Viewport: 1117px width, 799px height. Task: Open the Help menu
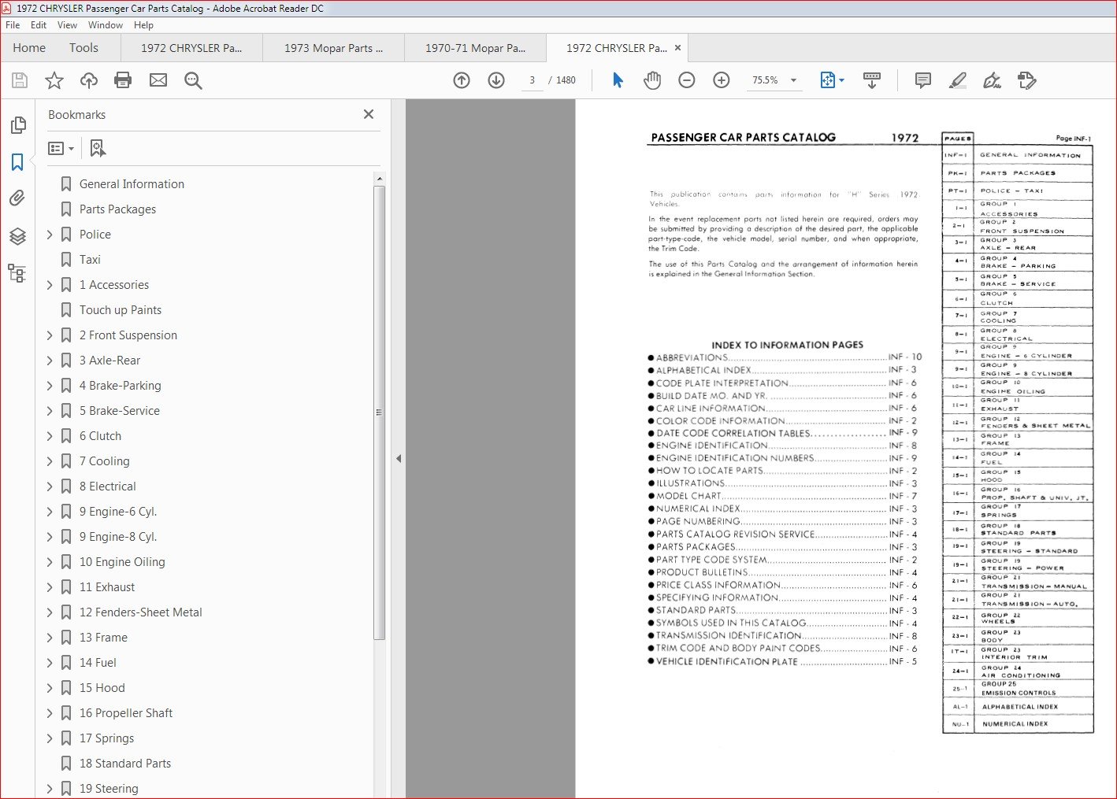pos(143,25)
